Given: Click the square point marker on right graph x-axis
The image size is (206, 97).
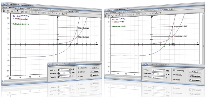Looking at the screenshot, I should [173, 44].
